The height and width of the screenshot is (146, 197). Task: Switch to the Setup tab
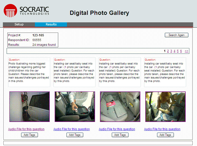[x=19, y=24]
